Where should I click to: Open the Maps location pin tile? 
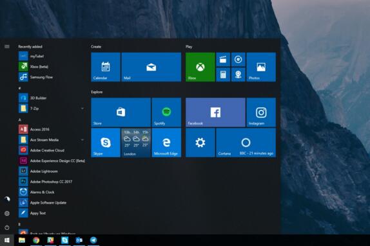click(239, 75)
